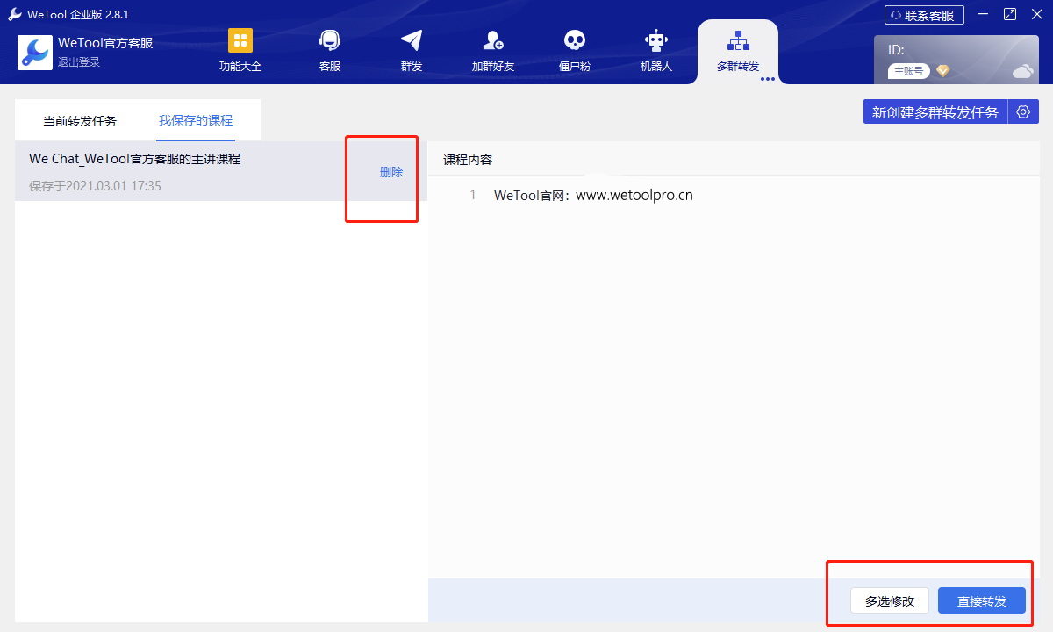Click the 联系客服 button
The height and width of the screenshot is (632, 1053).
tap(924, 15)
